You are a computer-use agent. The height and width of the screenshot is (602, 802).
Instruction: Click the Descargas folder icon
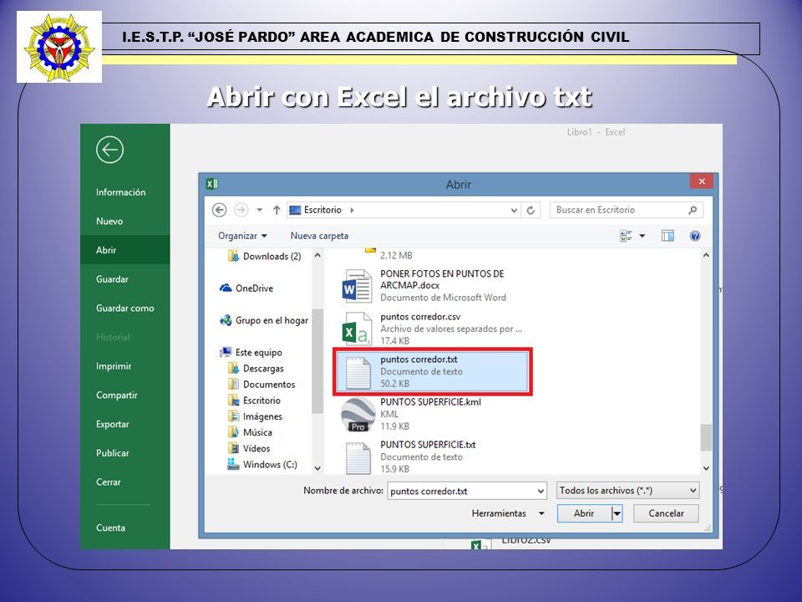pos(233,368)
